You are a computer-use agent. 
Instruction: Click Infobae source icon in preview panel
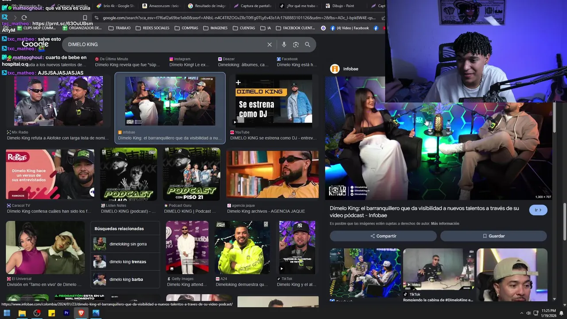click(335, 69)
